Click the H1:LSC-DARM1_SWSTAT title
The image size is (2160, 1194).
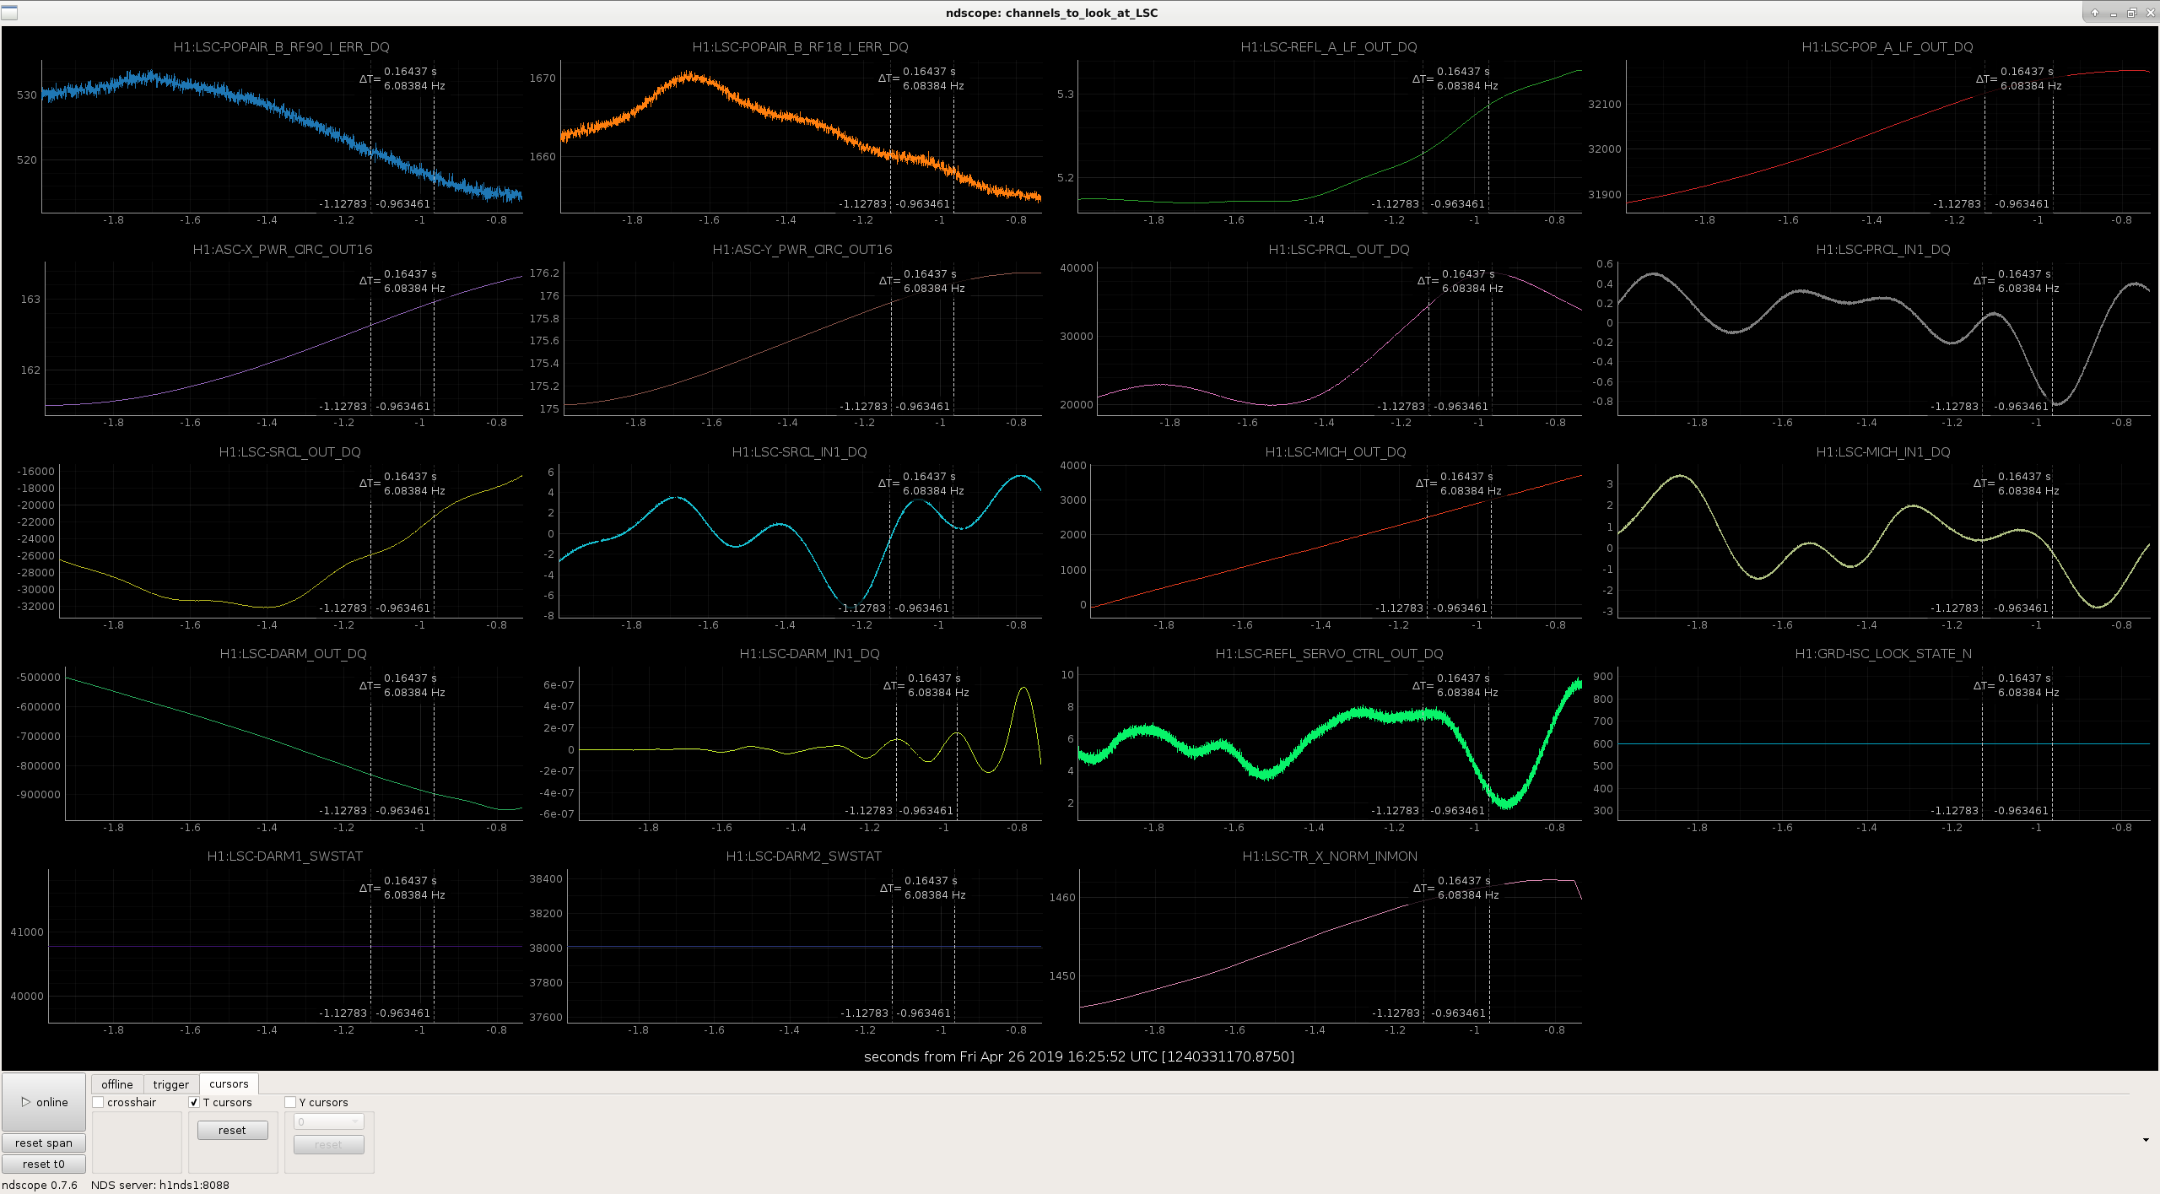pyautogui.click(x=285, y=856)
